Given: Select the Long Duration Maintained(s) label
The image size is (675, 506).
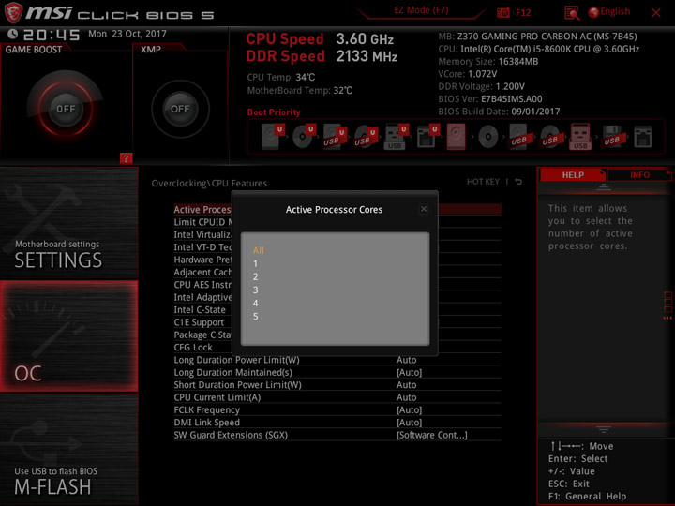Looking at the screenshot, I should 232,372.
